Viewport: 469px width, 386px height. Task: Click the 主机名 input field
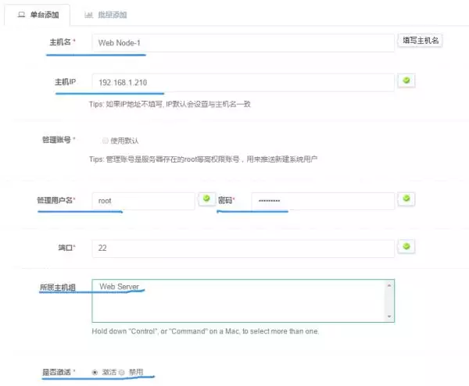point(243,43)
